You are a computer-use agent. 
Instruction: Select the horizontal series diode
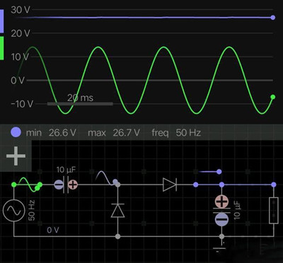(x=170, y=185)
